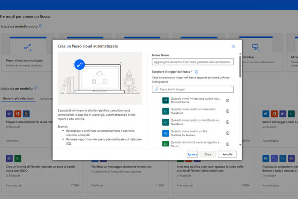Click the Crea button
298x199 pixels.
[x=208, y=154]
